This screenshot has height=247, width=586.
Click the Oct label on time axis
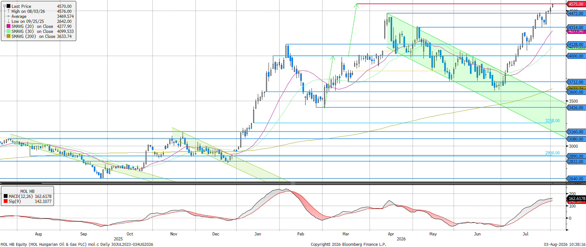point(130,234)
